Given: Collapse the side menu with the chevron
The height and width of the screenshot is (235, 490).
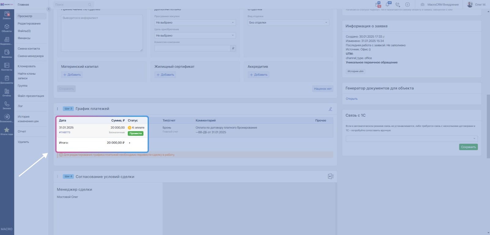Looking at the screenshot, I should [48, 9].
